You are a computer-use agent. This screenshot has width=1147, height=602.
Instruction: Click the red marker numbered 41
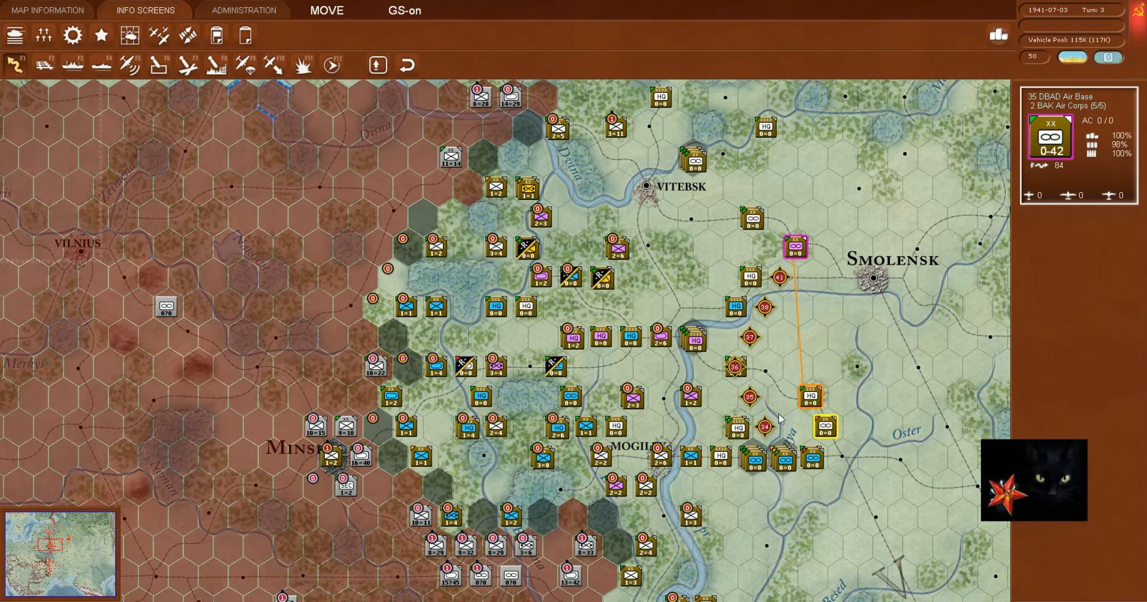tap(780, 277)
